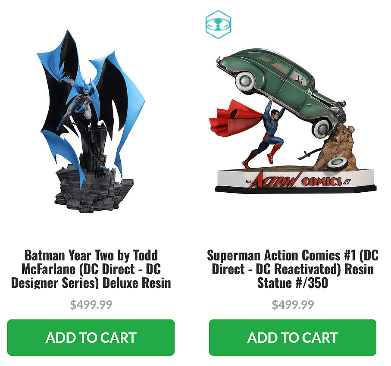Image resolution: width=391 pixels, height=366 pixels.
Task: Open Batman Year Two by Todd McFarlane title
Action: 91,269
